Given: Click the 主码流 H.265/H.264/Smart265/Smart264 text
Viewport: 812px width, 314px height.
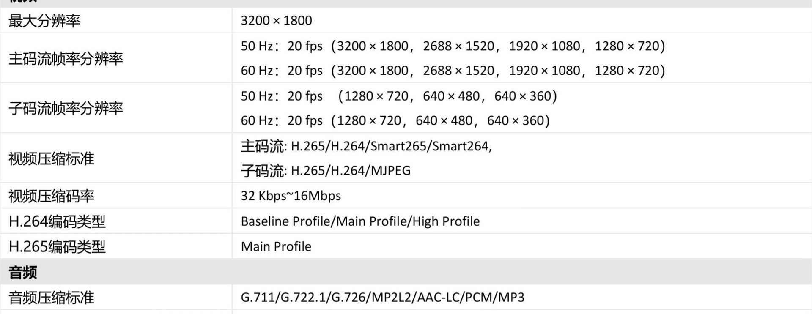Looking at the screenshot, I should coord(366,146).
